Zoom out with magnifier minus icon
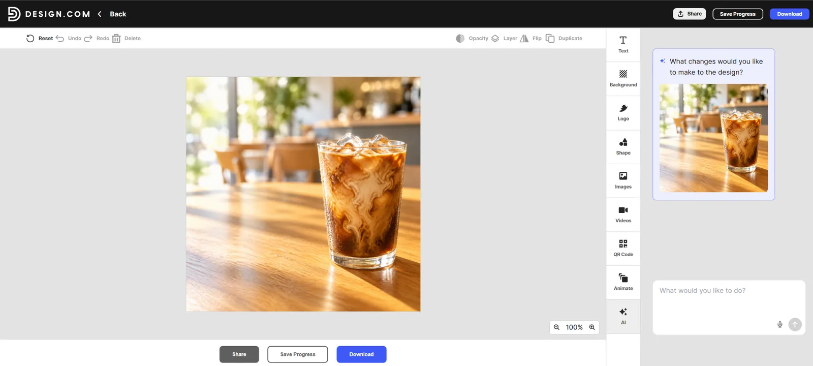Screen dimensions: 813x366 556,327
